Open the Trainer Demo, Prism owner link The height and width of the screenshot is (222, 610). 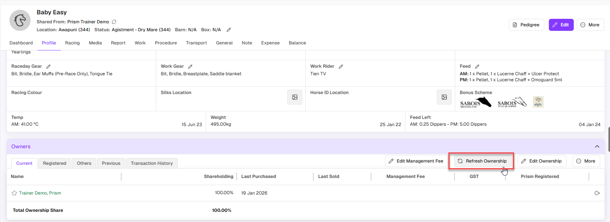click(40, 193)
